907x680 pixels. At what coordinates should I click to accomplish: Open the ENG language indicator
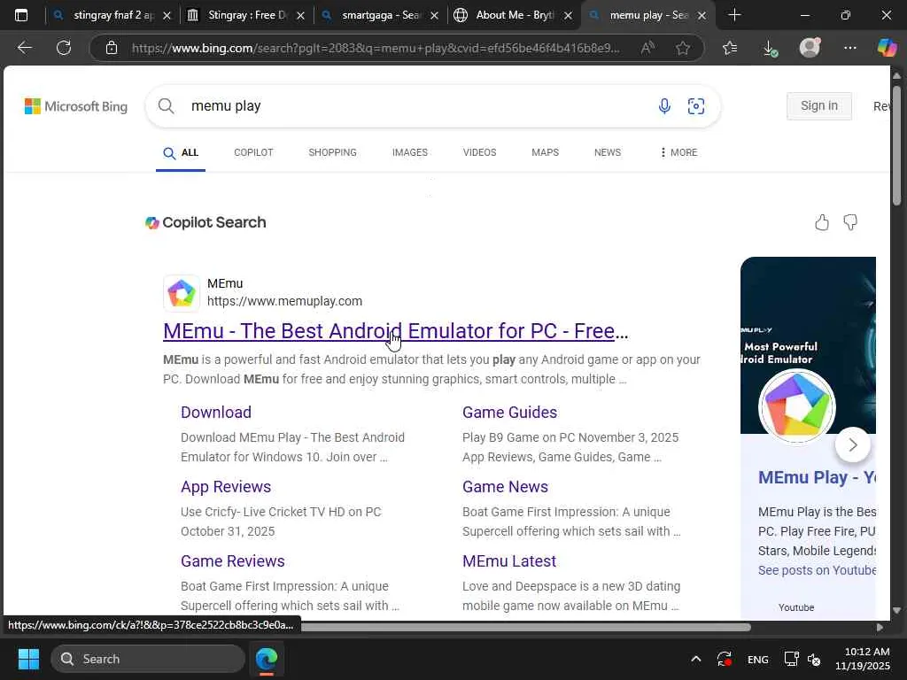coord(758,659)
